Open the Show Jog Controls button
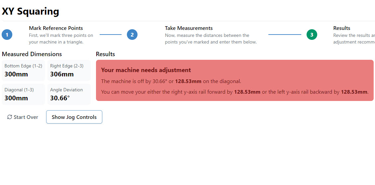The width and height of the screenshot is (375, 185). pos(74,117)
